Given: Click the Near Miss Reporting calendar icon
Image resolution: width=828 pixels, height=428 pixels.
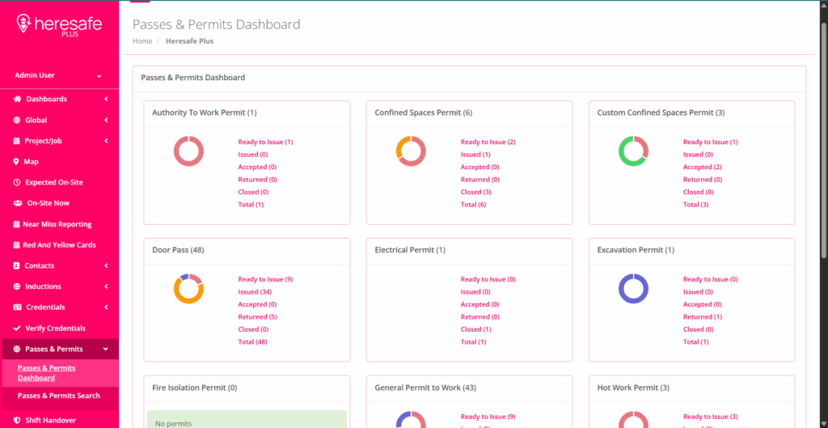Looking at the screenshot, I should click(x=17, y=224).
